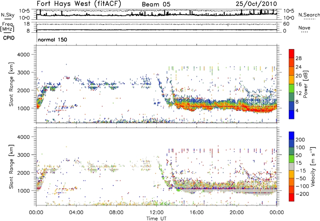The height and width of the screenshot is (221, 320).
Task: Click the 'N.Search' legend label
Action: click(309, 15)
